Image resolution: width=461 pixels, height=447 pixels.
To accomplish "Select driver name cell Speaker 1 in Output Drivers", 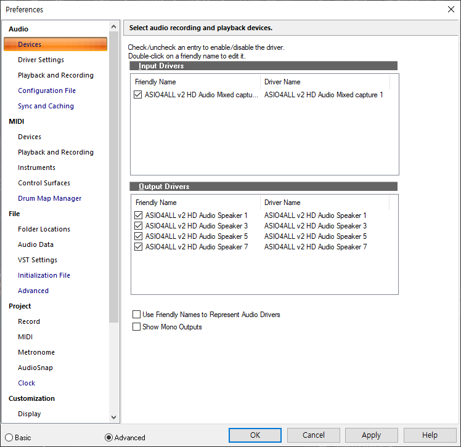I will 315,215.
